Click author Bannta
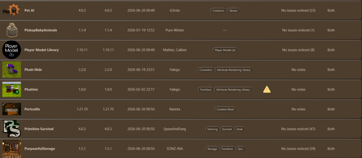The width and height of the screenshot is (362, 158). point(174,109)
